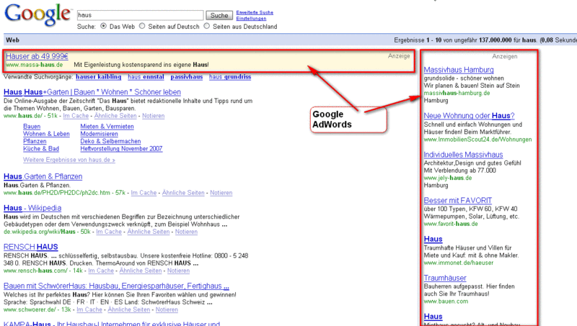Image resolution: width=577 pixels, height=326 pixels.
Task: Click 'Notieren' for rensch-haus.com result
Action: (x=178, y=271)
